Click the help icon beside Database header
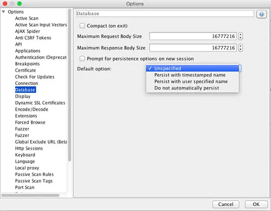Viewport: 271px width, 211px height. (x=261, y=14)
